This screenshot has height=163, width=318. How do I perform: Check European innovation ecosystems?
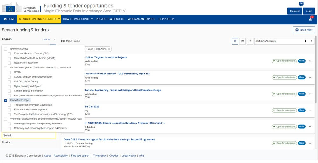coord(9,110)
